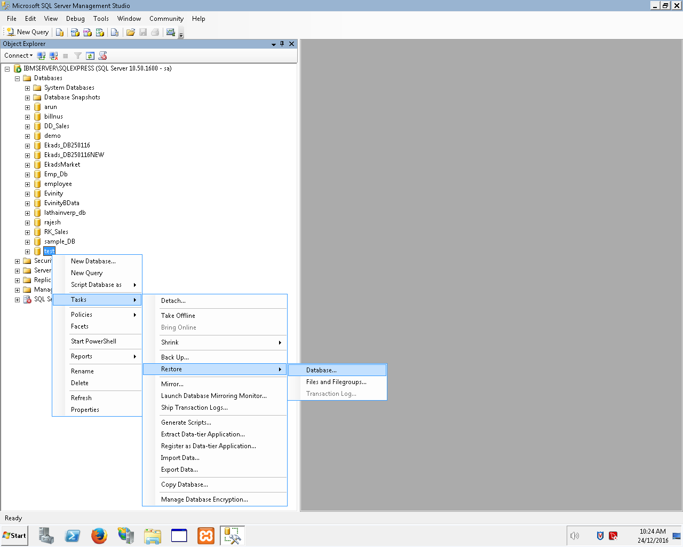
Task: Open Windows PowerShell from the taskbar
Action: click(x=73, y=536)
